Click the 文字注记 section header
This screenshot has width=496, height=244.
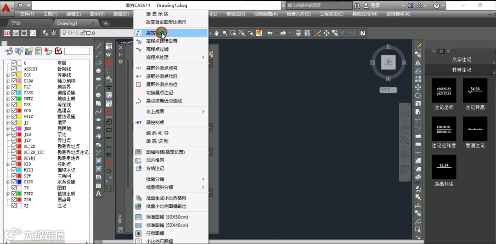tap(462, 59)
